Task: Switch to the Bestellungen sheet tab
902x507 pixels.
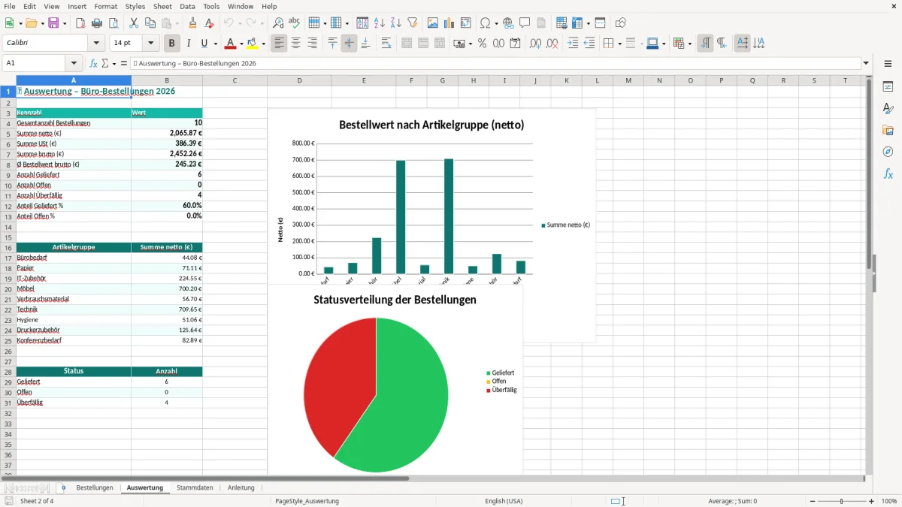Action: [x=95, y=487]
